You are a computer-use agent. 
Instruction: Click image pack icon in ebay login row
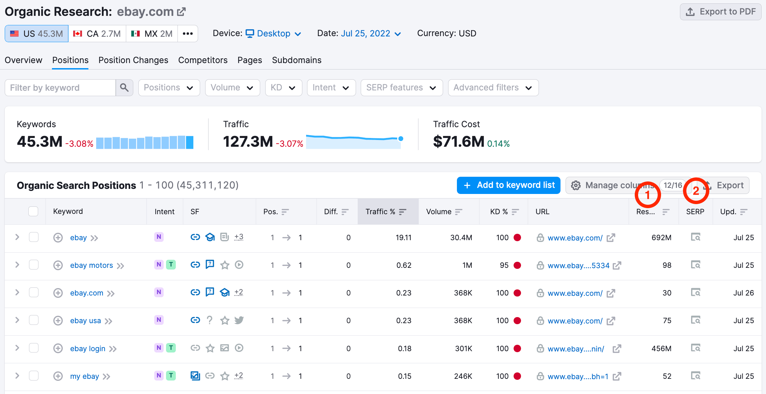pyautogui.click(x=224, y=348)
